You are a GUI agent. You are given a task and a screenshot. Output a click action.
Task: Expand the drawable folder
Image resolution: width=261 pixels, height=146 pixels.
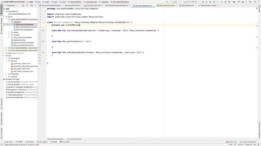point(7,58)
